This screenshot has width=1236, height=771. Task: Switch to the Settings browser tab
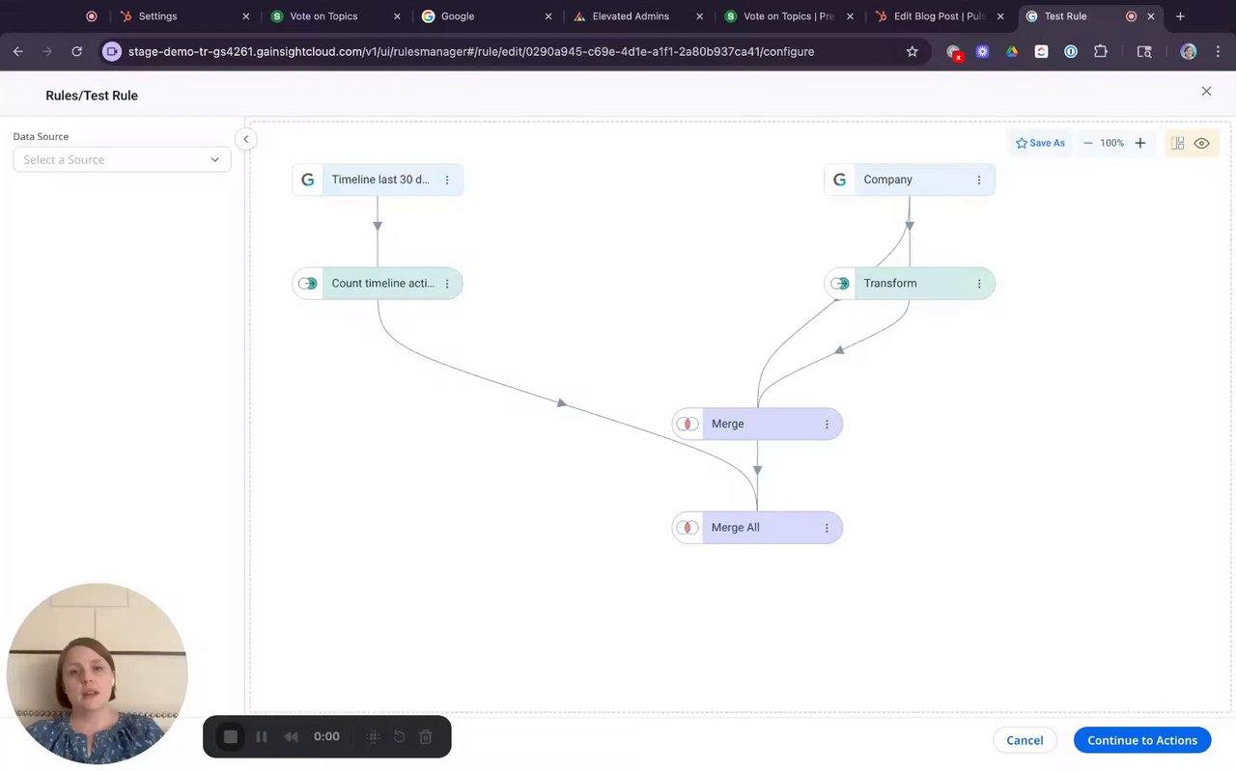(157, 16)
